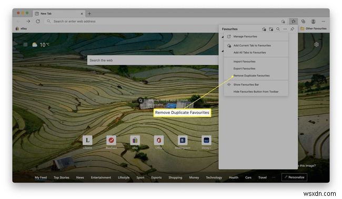
Task: Click the Personalize button
Action: (294, 177)
